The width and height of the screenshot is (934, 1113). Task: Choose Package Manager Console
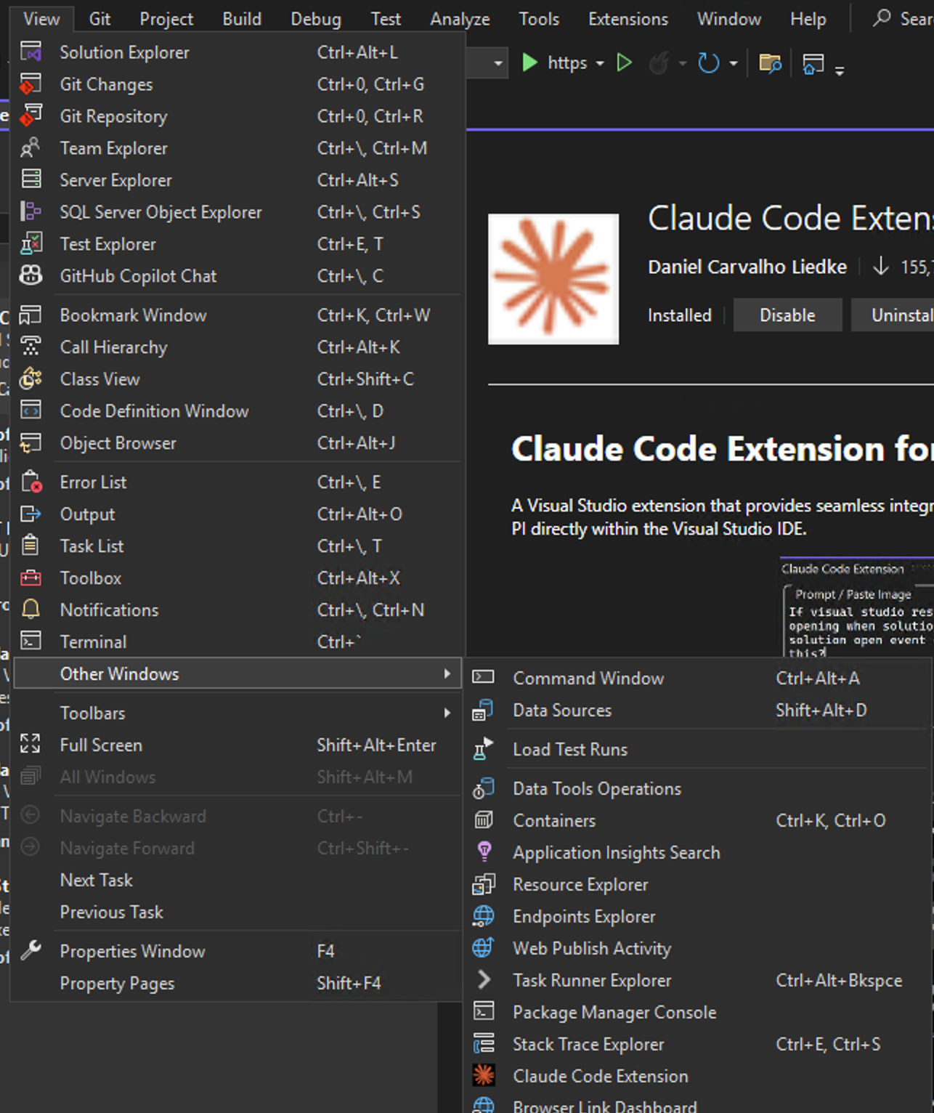click(x=699, y=1013)
